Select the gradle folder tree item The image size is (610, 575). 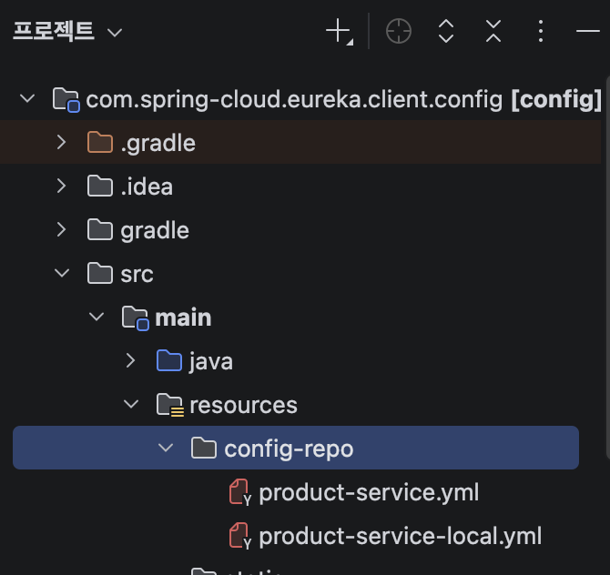155,230
